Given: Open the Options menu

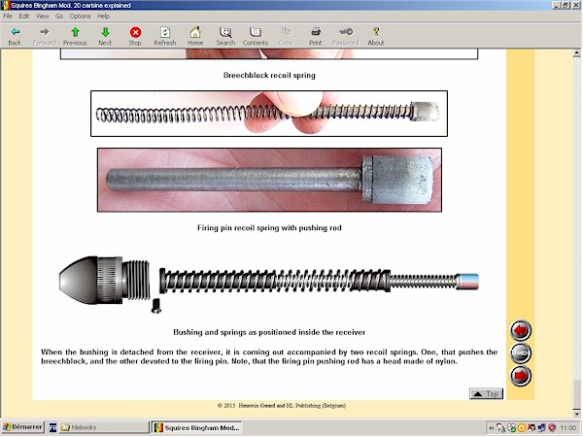Looking at the screenshot, I should [x=80, y=16].
